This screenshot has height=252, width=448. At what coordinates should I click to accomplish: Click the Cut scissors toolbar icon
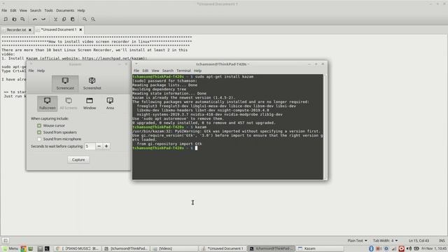pyautogui.click(x=55, y=19)
